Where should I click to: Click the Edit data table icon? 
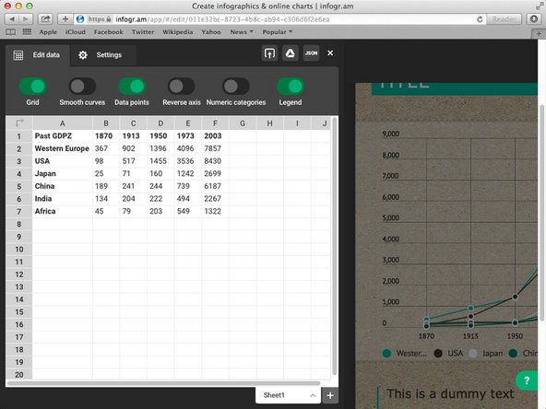coord(18,55)
